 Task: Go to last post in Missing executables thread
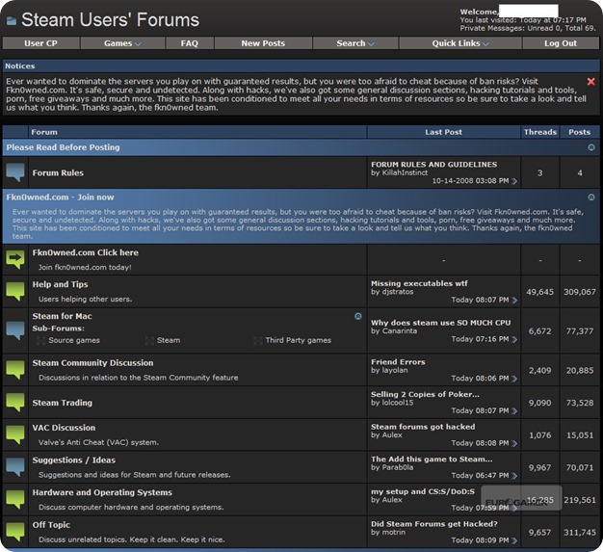[514, 300]
